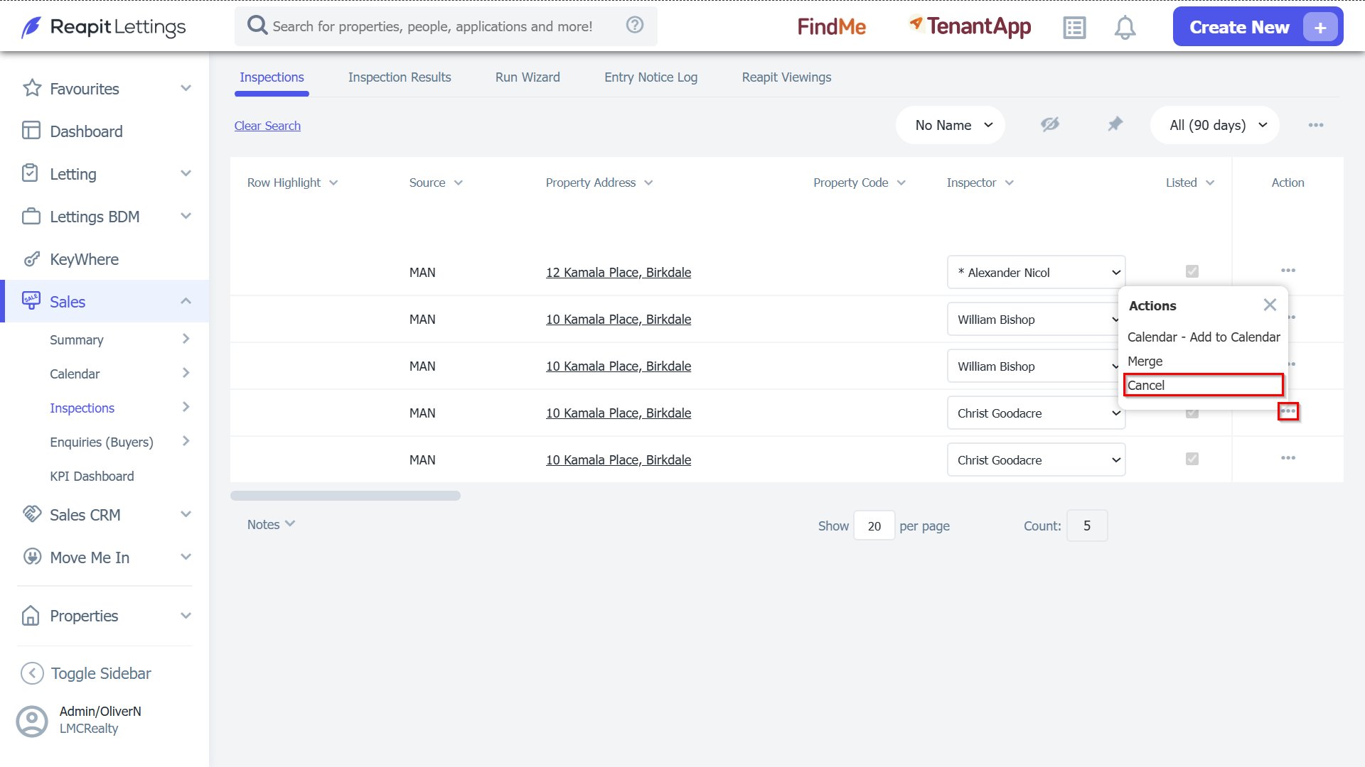Viewport: 1365px width, 767px height.
Task: Toggle the hidden-eye visibility icon
Action: [1050, 124]
